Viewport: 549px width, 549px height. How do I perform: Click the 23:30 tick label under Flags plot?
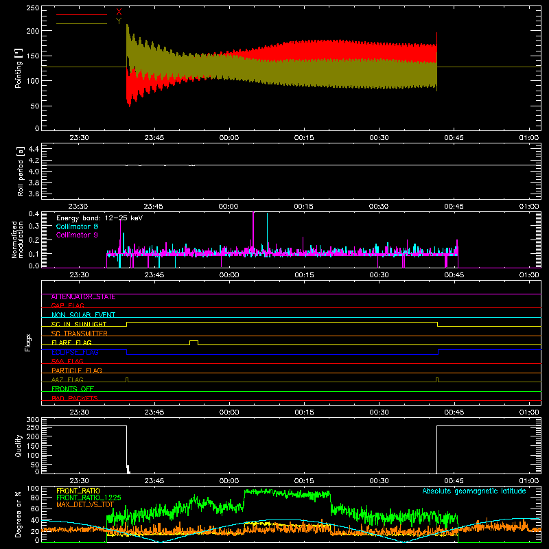click(x=79, y=412)
